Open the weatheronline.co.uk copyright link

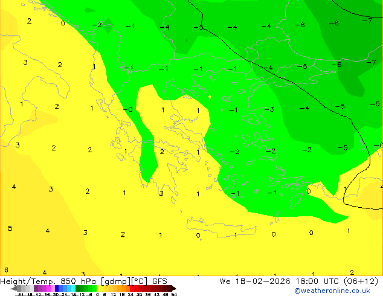332,291
